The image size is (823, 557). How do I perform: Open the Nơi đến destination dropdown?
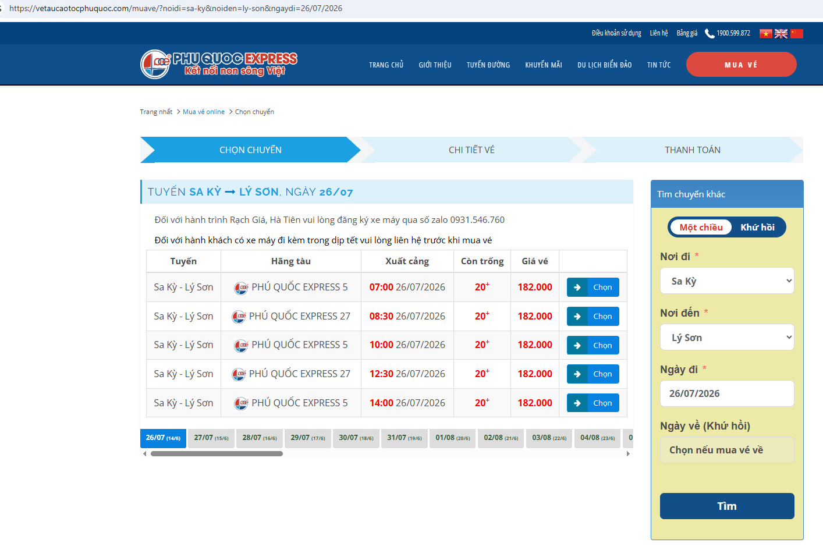(x=727, y=337)
